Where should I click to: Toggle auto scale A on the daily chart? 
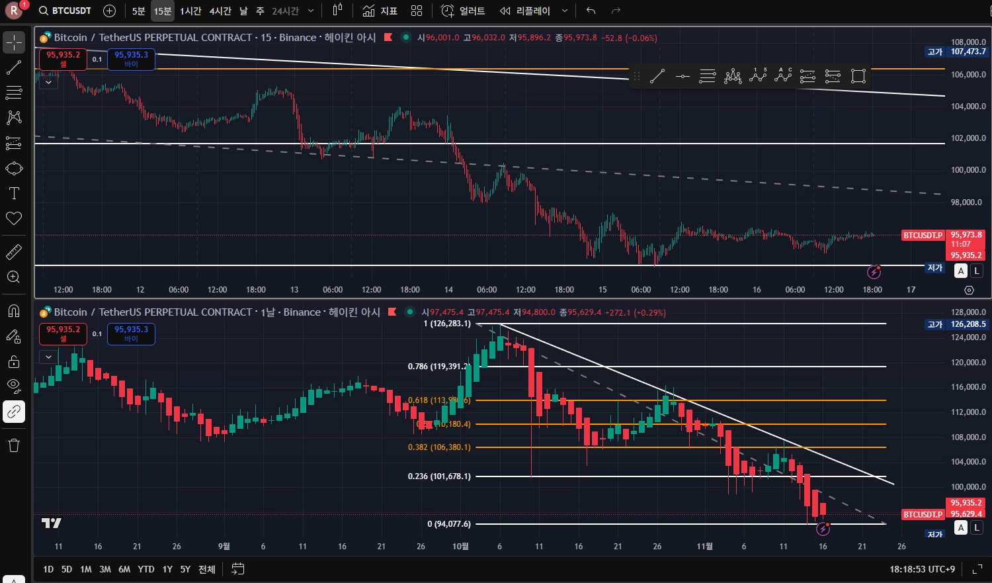click(962, 527)
